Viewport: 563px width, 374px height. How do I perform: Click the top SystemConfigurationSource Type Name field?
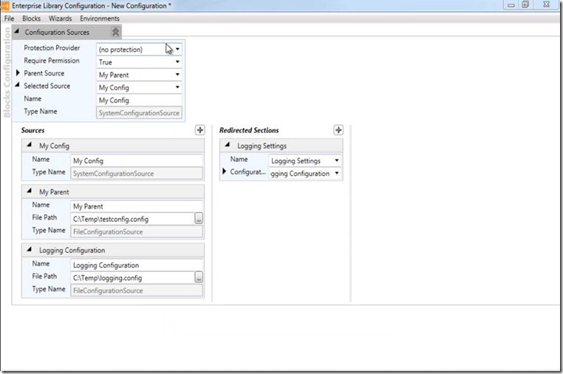click(139, 113)
